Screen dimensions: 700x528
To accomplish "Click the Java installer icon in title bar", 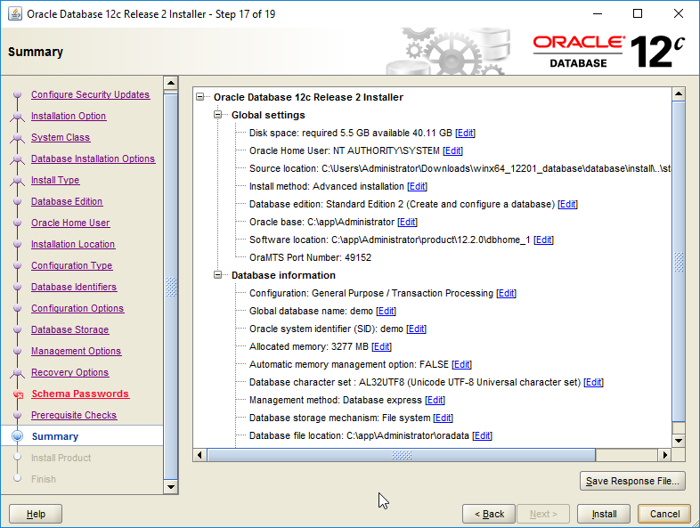I will pos(15,14).
